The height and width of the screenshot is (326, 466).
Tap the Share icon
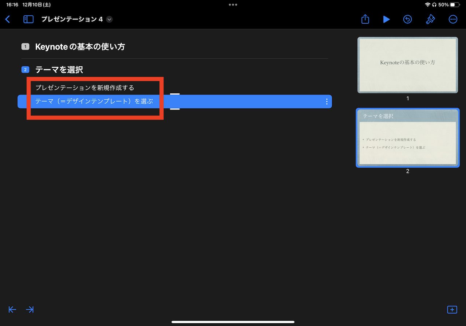click(x=365, y=19)
